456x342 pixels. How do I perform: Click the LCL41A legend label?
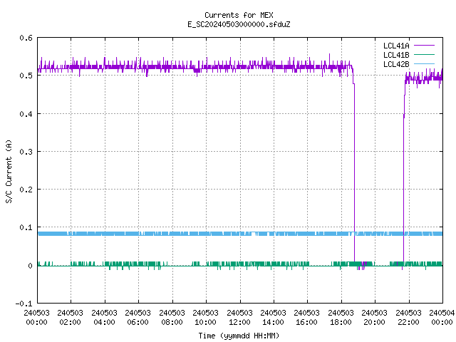pos(396,46)
